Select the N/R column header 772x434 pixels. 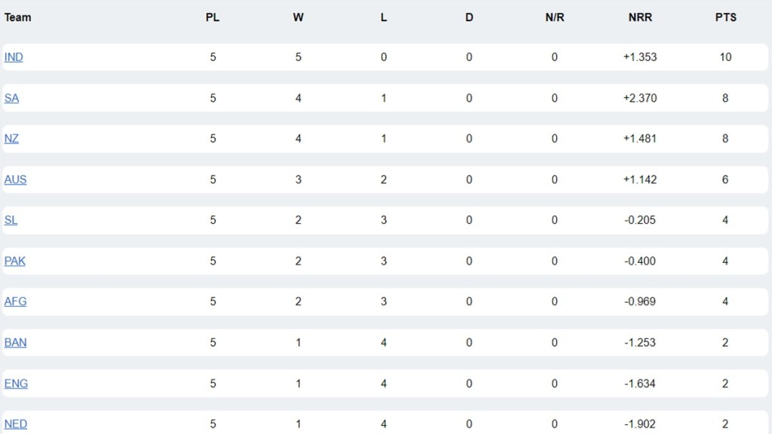(554, 17)
